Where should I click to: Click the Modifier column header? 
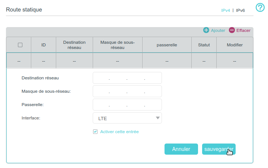(x=234, y=45)
